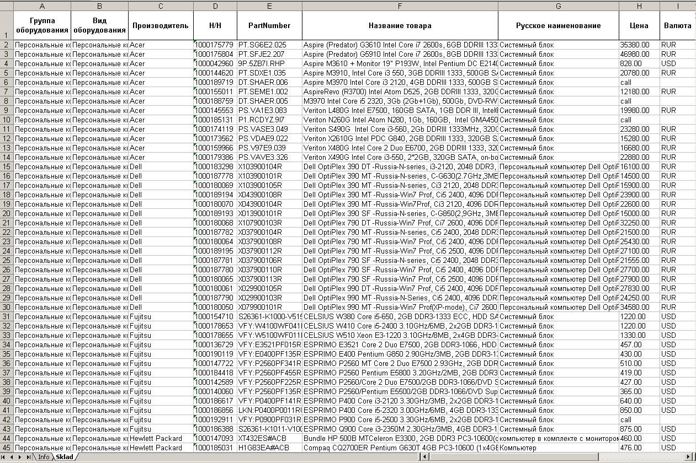Click the Veriton X490G product name cell
Screen dimensions: 696x463
click(400, 157)
